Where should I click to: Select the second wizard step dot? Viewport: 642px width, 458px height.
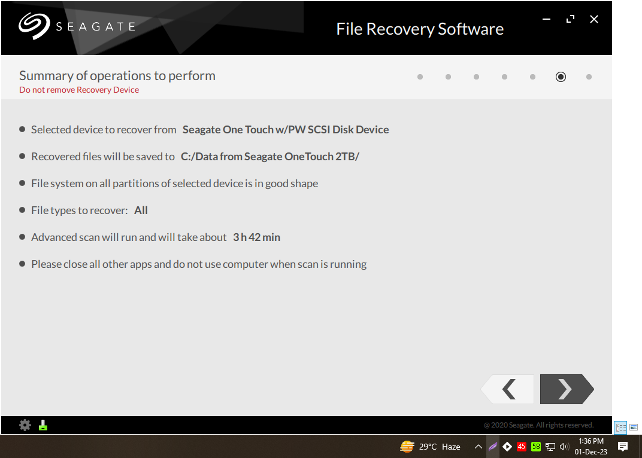pyautogui.click(x=449, y=77)
